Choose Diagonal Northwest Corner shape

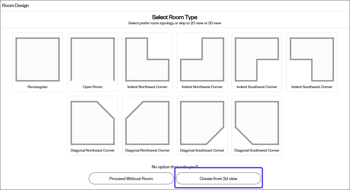tap(147, 123)
